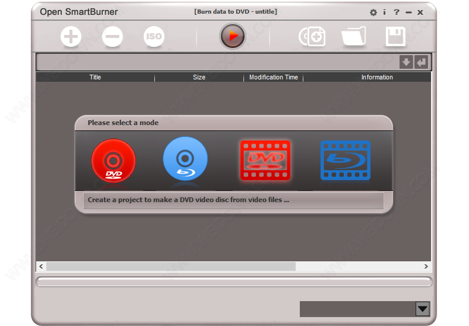Click the left arrow of horizontal scrollbar
Viewport: 469px width, 326px height.
(x=42, y=266)
